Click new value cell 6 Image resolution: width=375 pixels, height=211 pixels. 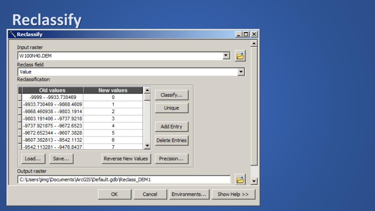[113, 140]
